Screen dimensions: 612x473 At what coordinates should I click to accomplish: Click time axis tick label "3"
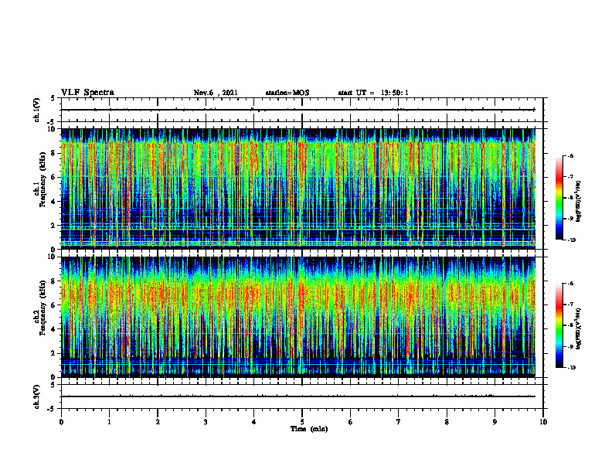tap(206, 422)
